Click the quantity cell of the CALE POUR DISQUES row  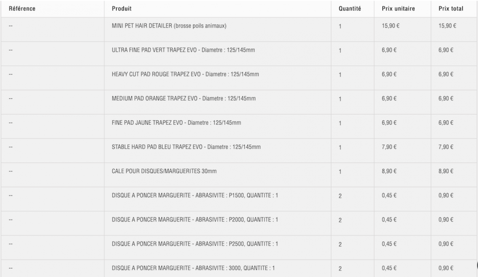pos(340,172)
